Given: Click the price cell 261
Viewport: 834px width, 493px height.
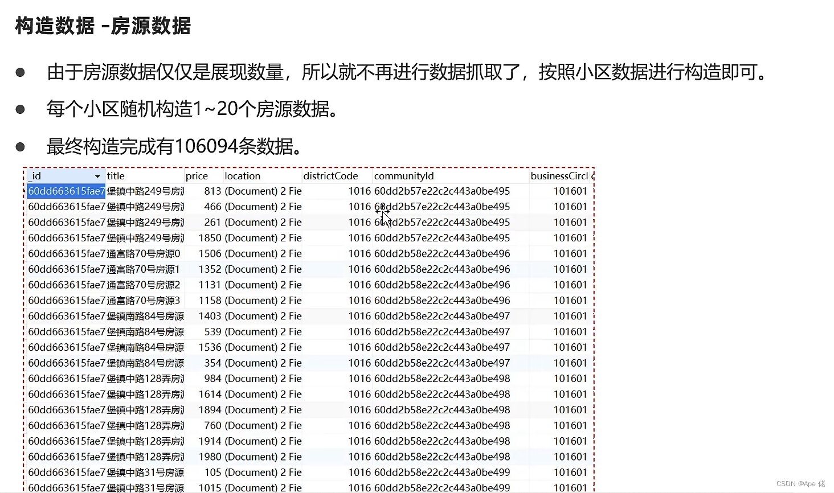Looking at the screenshot, I should point(203,223).
